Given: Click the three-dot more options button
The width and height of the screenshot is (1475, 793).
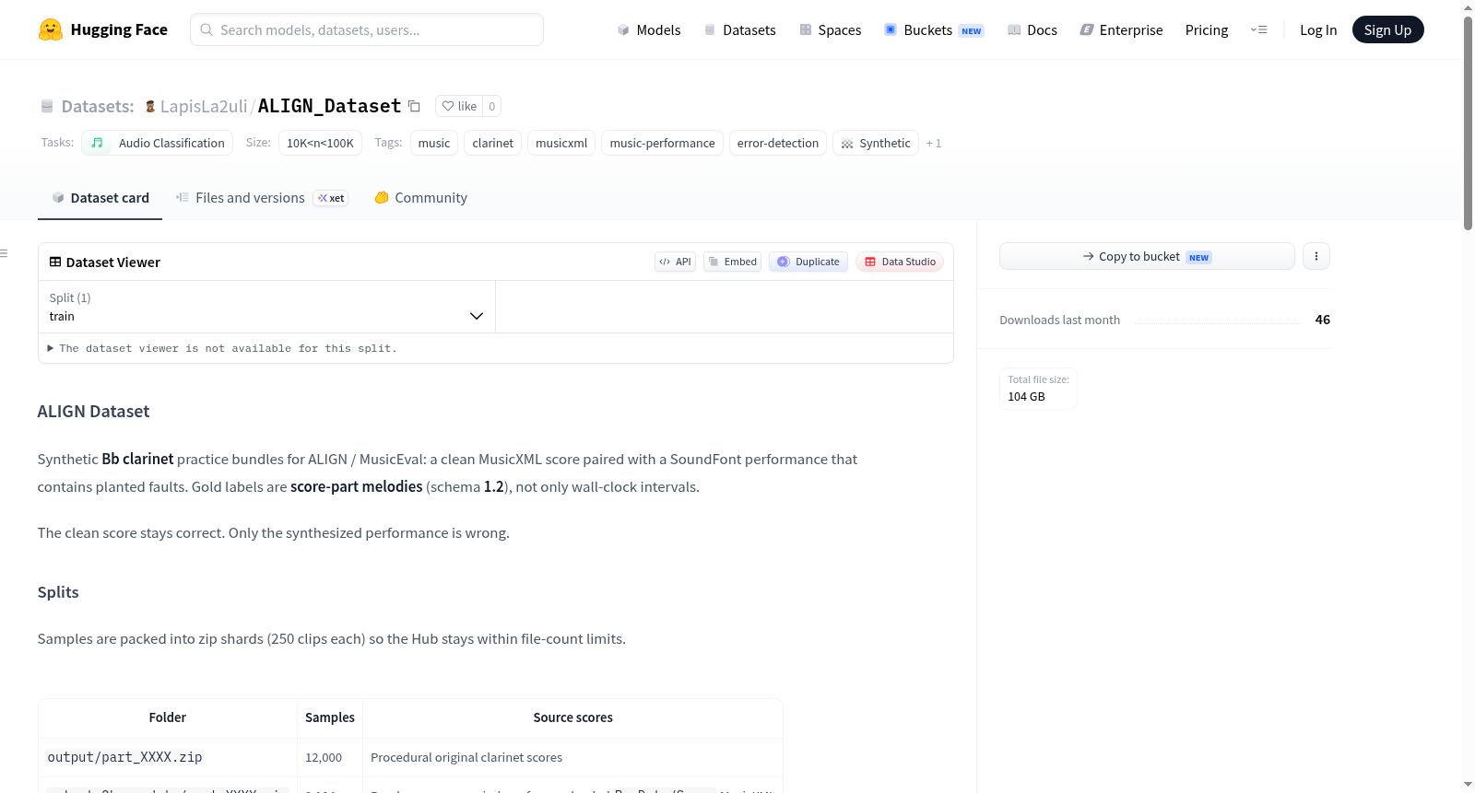Looking at the screenshot, I should (x=1316, y=256).
